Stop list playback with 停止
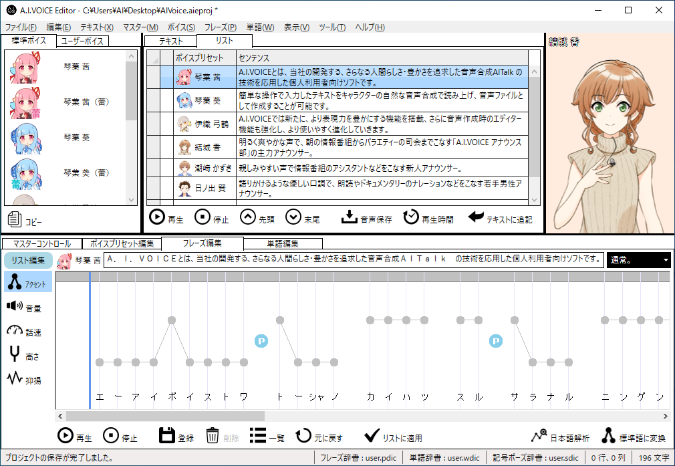The width and height of the screenshot is (675, 466). coord(211,217)
